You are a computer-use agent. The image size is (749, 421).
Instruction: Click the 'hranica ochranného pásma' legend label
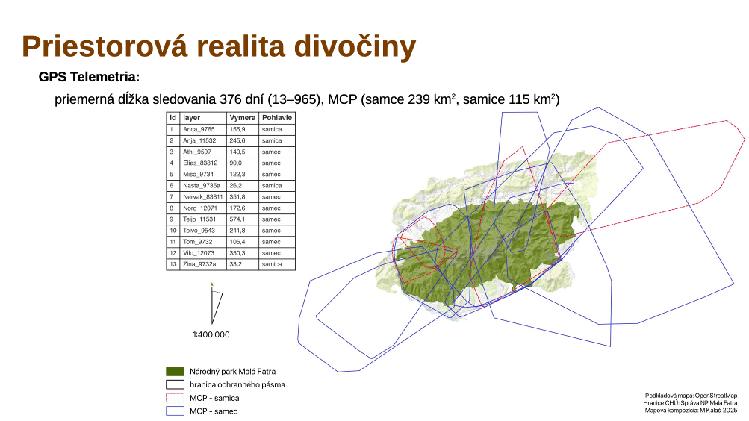point(237,384)
